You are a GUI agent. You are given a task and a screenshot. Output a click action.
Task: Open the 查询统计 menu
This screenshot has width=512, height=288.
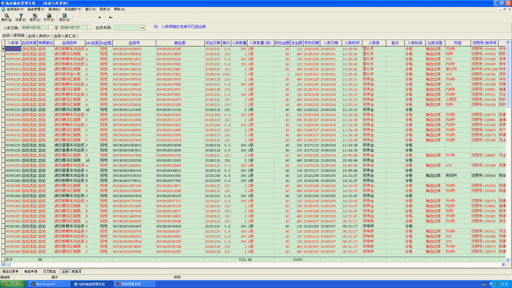pyautogui.click(x=54, y=9)
